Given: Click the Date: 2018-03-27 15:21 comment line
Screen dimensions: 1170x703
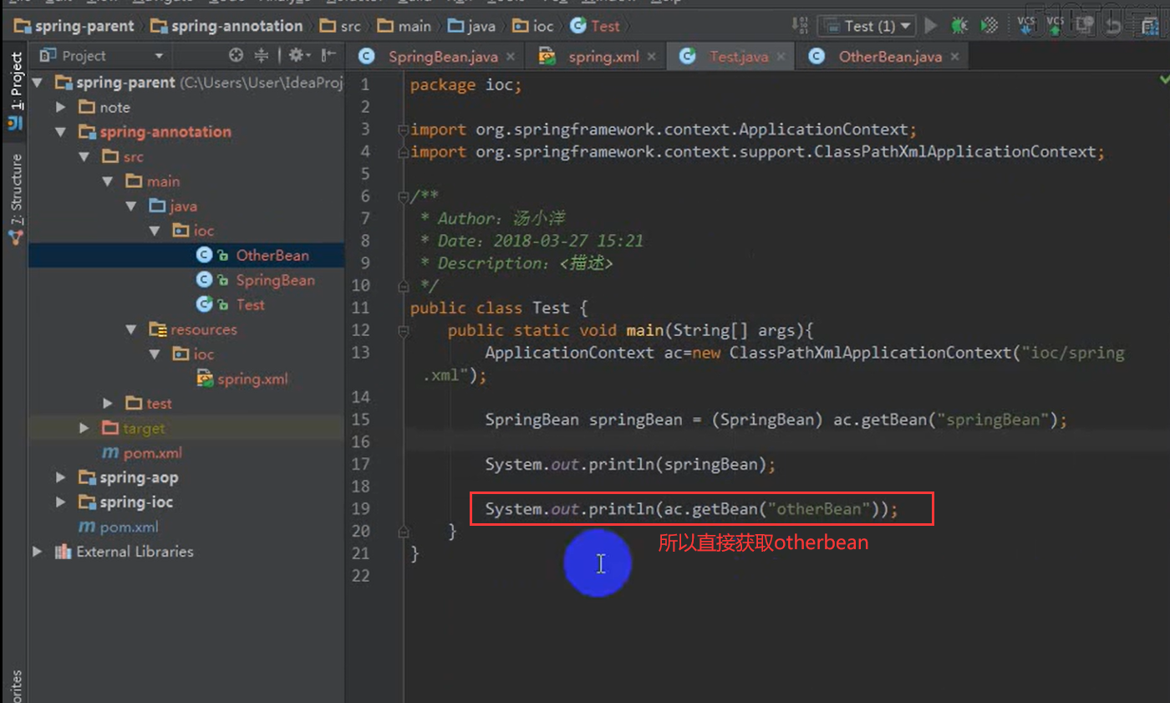Looking at the screenshot, I should pos(532,241).
